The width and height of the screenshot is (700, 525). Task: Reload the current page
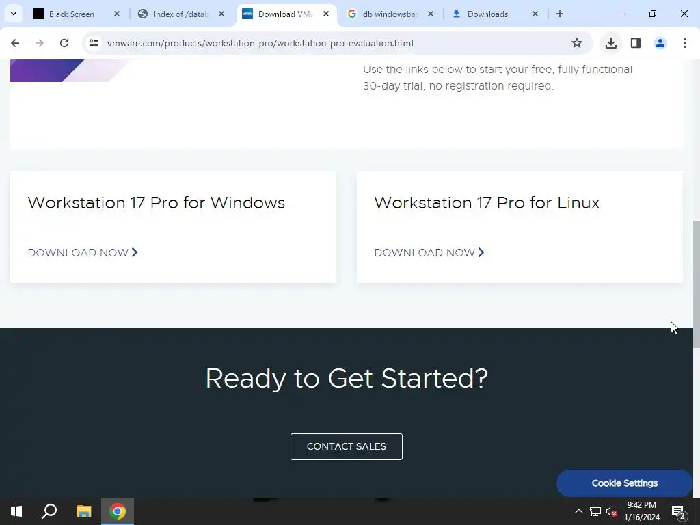pyautogui.click(x=64, y=43)
